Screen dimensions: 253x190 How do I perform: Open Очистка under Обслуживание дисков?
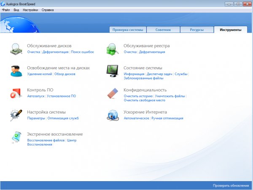[34, 52]
